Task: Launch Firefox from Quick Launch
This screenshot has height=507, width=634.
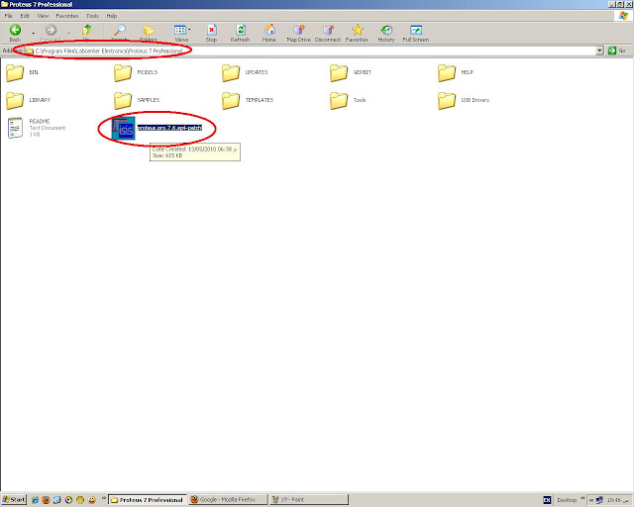Action: 47,500
